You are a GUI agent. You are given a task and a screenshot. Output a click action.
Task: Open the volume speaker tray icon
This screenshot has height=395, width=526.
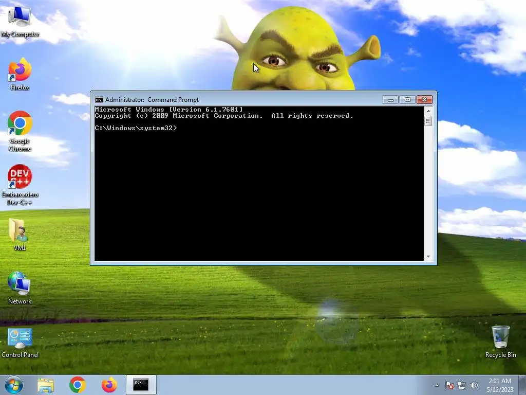tap(474, 385)
